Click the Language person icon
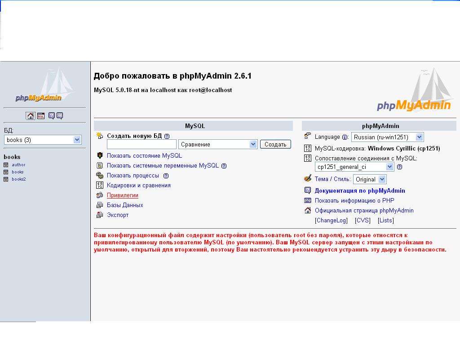Image resolution: width=460 pixels, height=345 pixels. 307,136
